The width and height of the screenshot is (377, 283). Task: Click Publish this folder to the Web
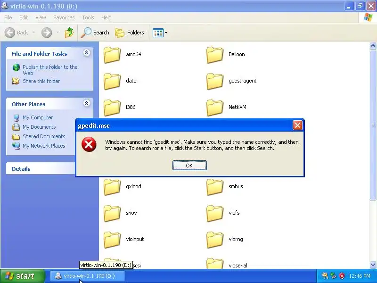[50, 70]
